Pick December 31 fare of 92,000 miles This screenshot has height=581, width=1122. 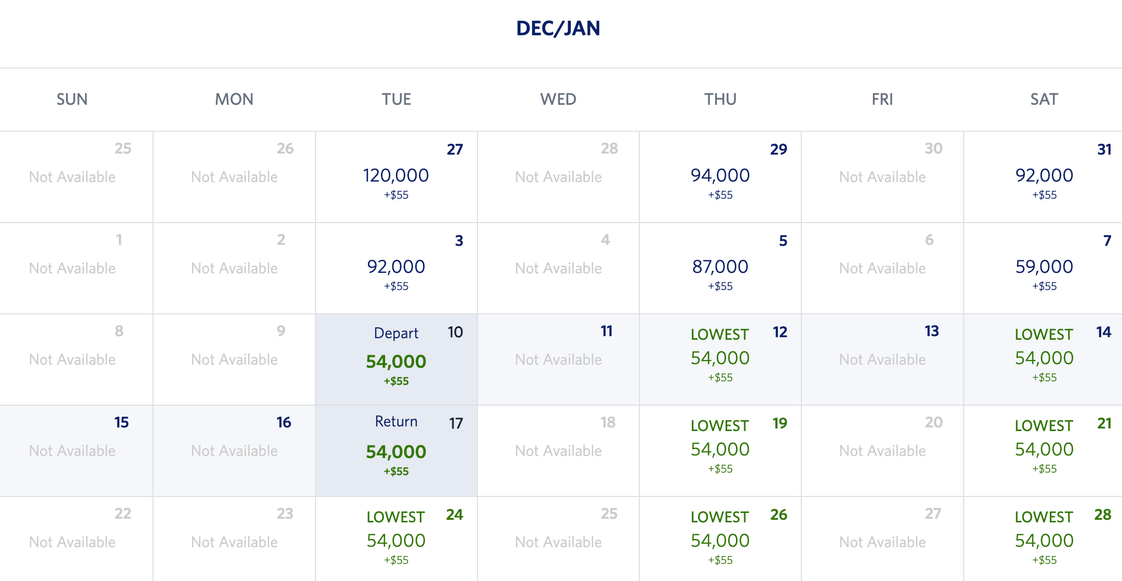[x=1043, y=176]
